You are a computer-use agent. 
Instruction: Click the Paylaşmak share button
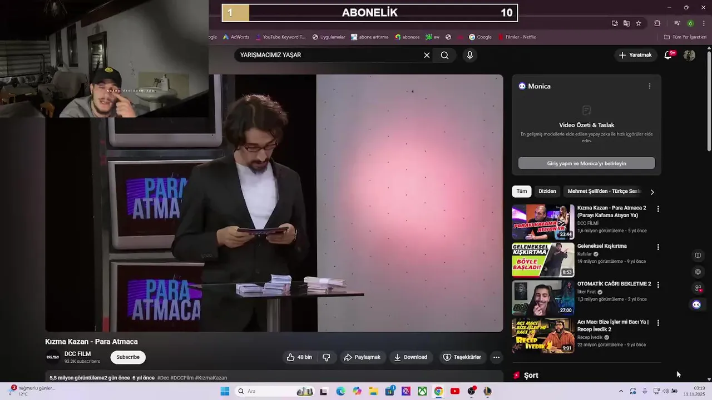pos(362,357)
